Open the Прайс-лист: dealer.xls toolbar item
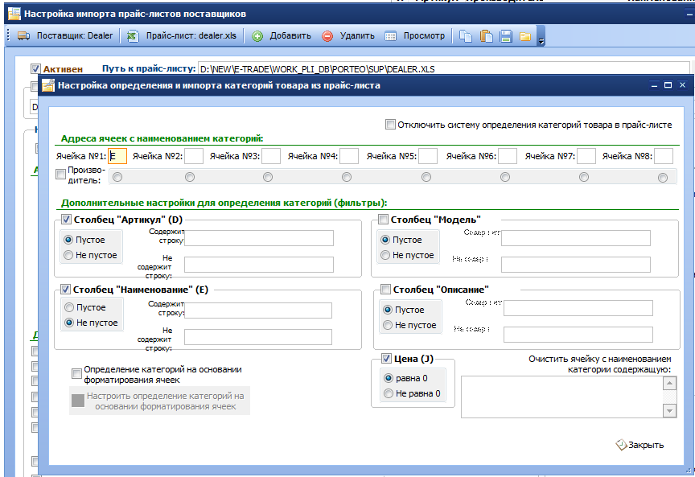The height and width of the screenshot is (477, 695). pos(182,36)
